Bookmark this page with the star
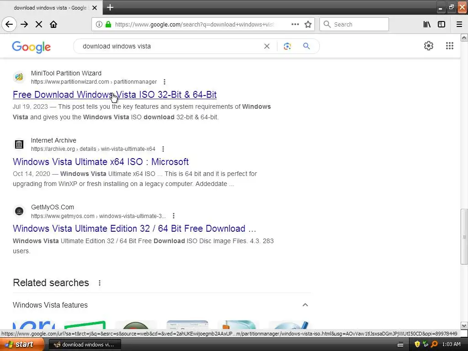468x351 pixels. [x=308, y=24]
